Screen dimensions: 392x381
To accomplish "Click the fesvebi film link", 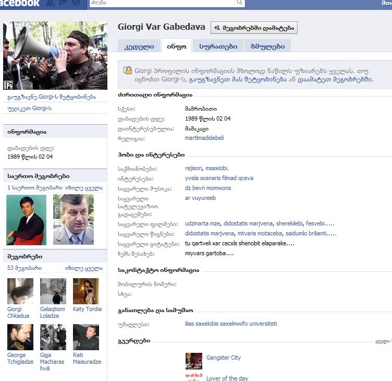I will point(320,223).
